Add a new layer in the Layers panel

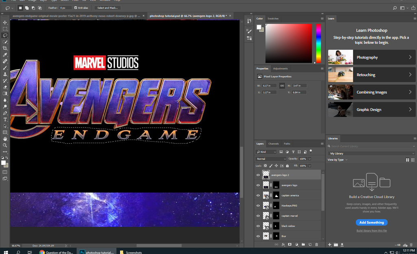[x=310, y=244]
